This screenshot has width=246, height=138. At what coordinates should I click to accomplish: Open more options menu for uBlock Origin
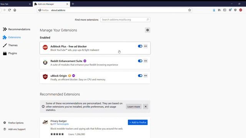click(x=146, y=76)
